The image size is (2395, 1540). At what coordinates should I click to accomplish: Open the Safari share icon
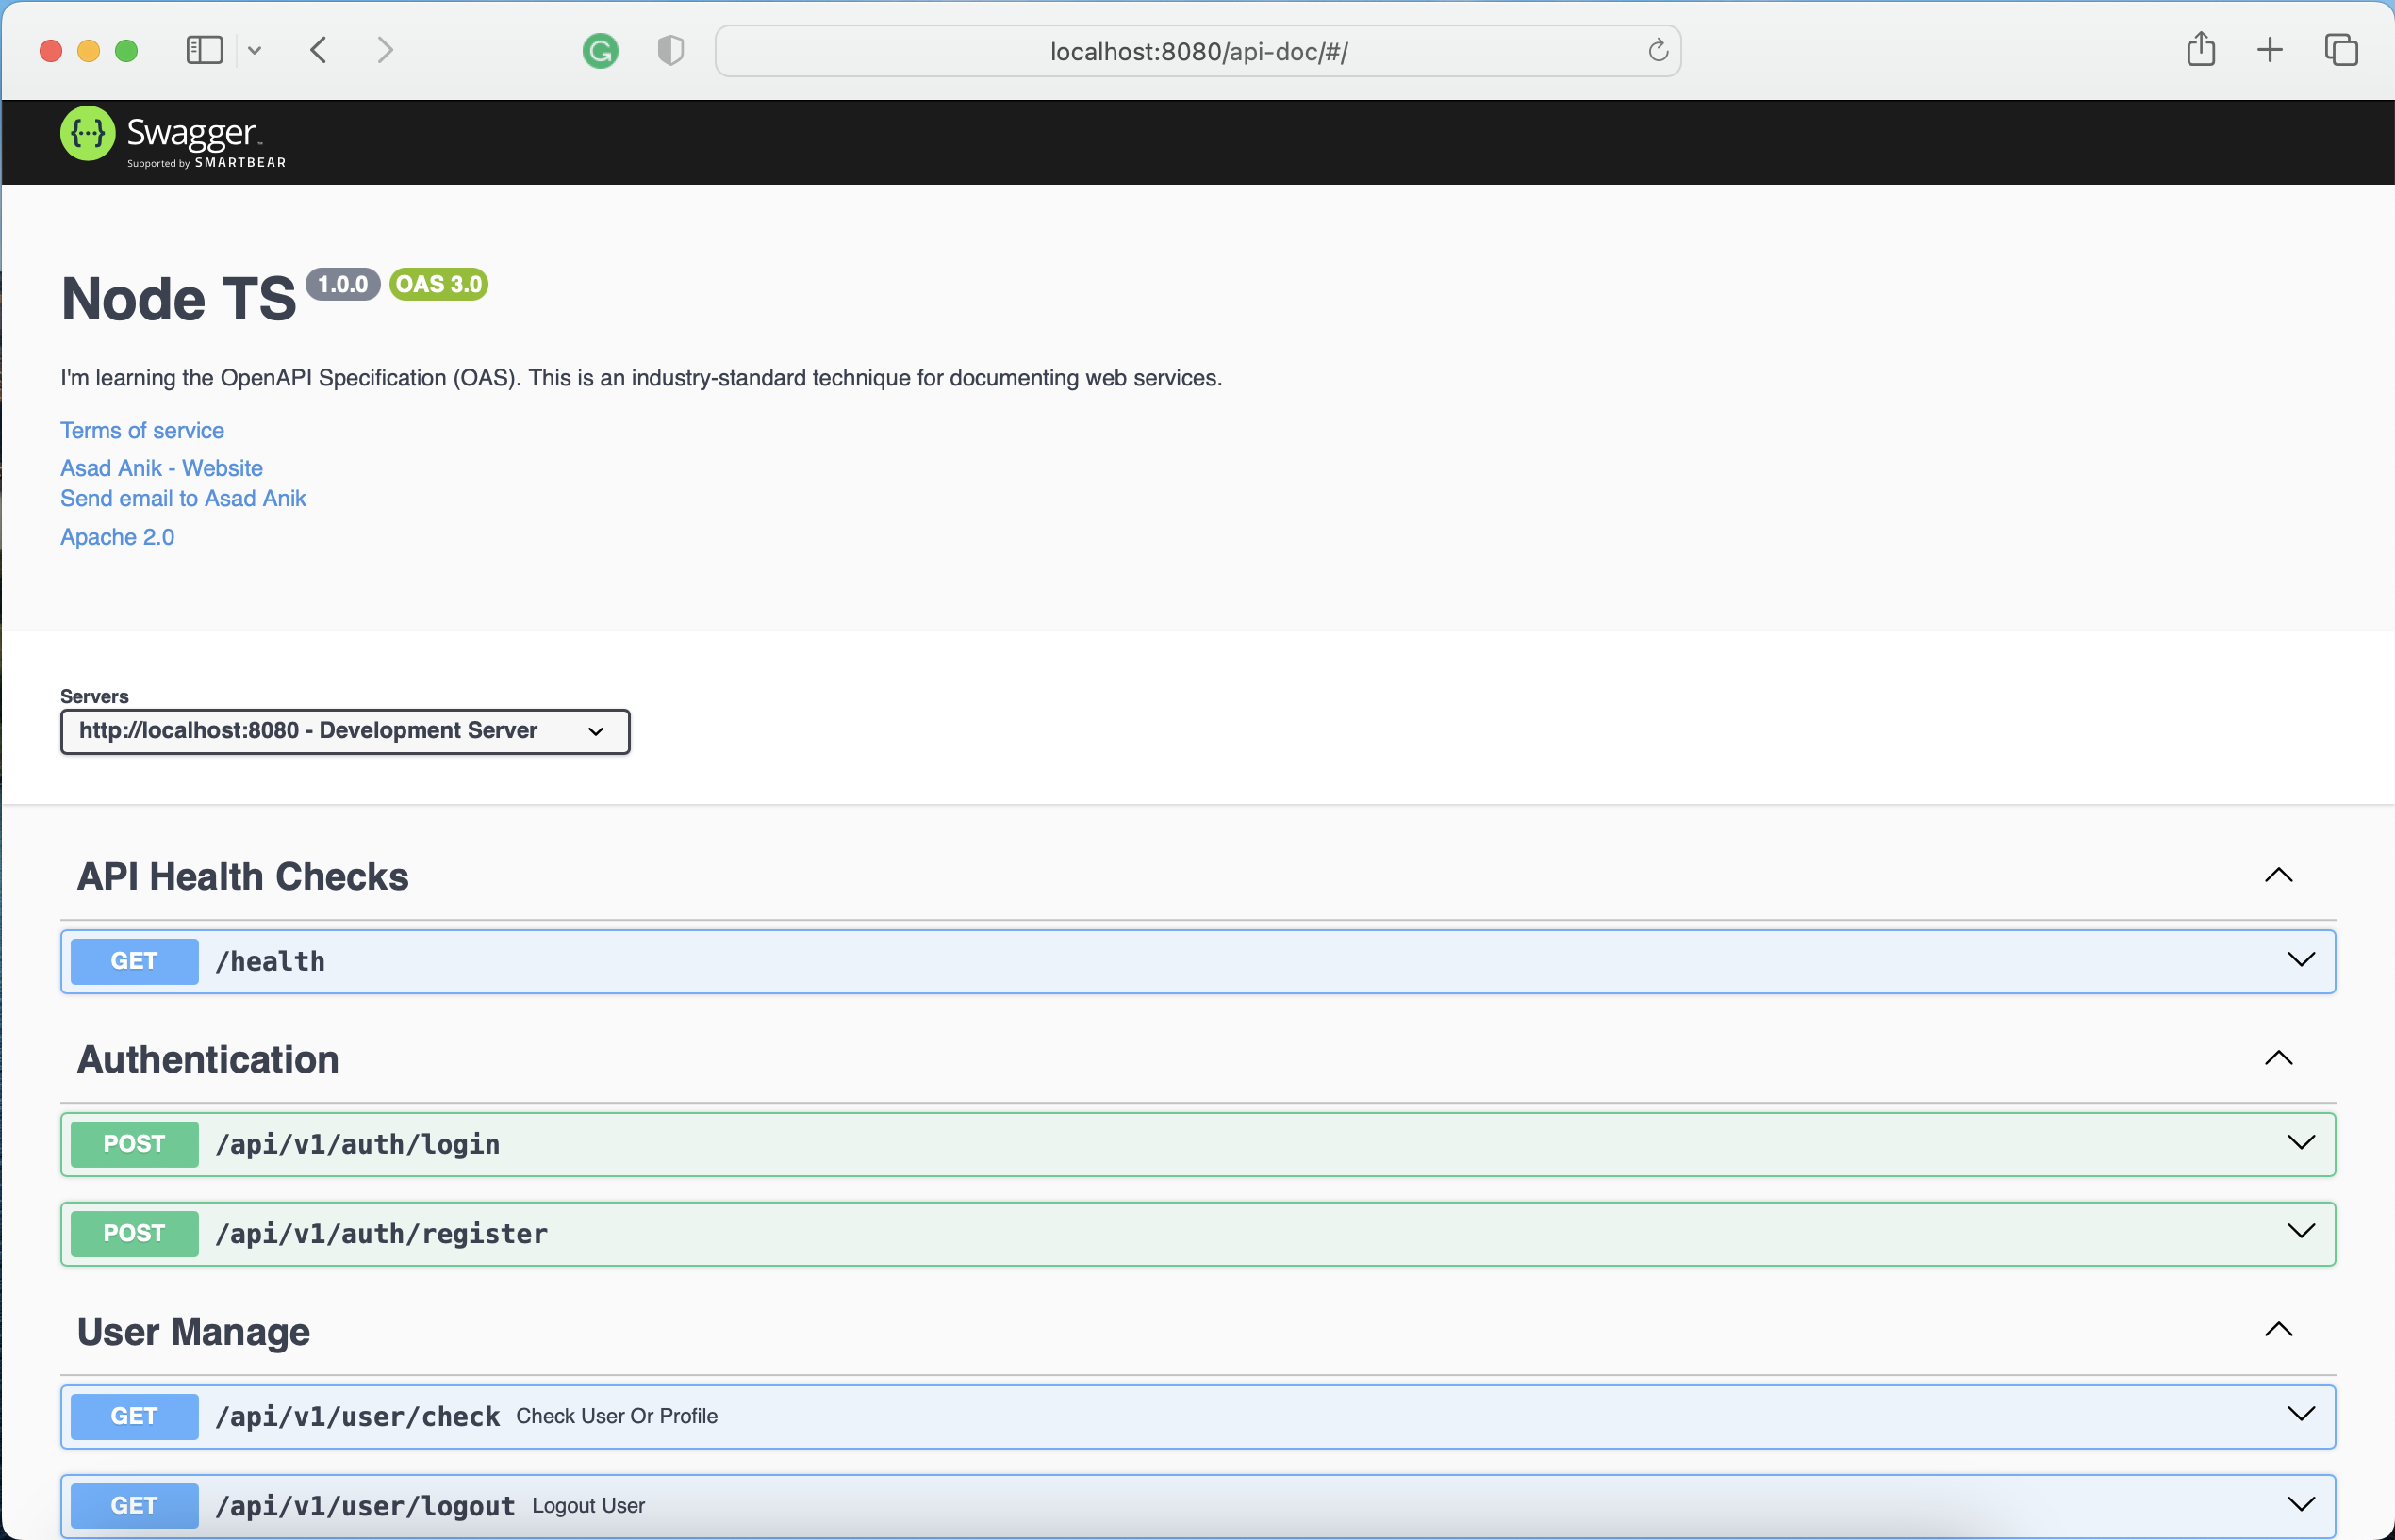2200,49
